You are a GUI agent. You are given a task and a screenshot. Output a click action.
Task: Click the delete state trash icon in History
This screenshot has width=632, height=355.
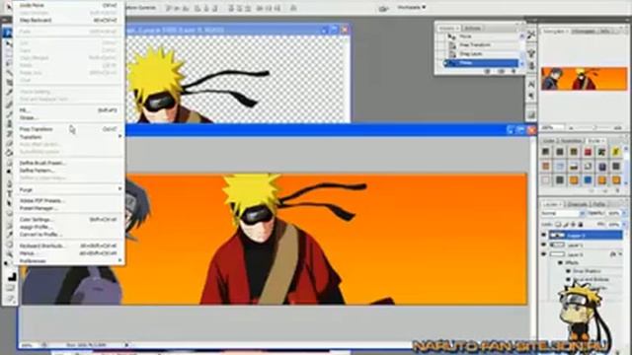point(513,71)
